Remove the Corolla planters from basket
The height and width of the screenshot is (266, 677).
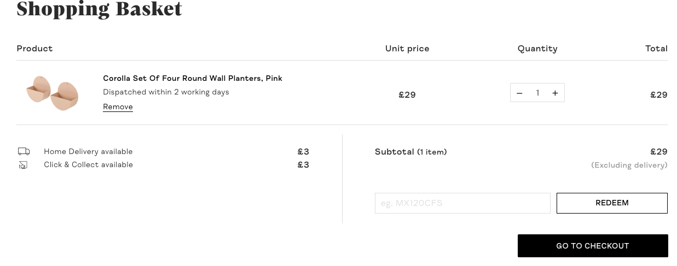(x=118, y=107)
